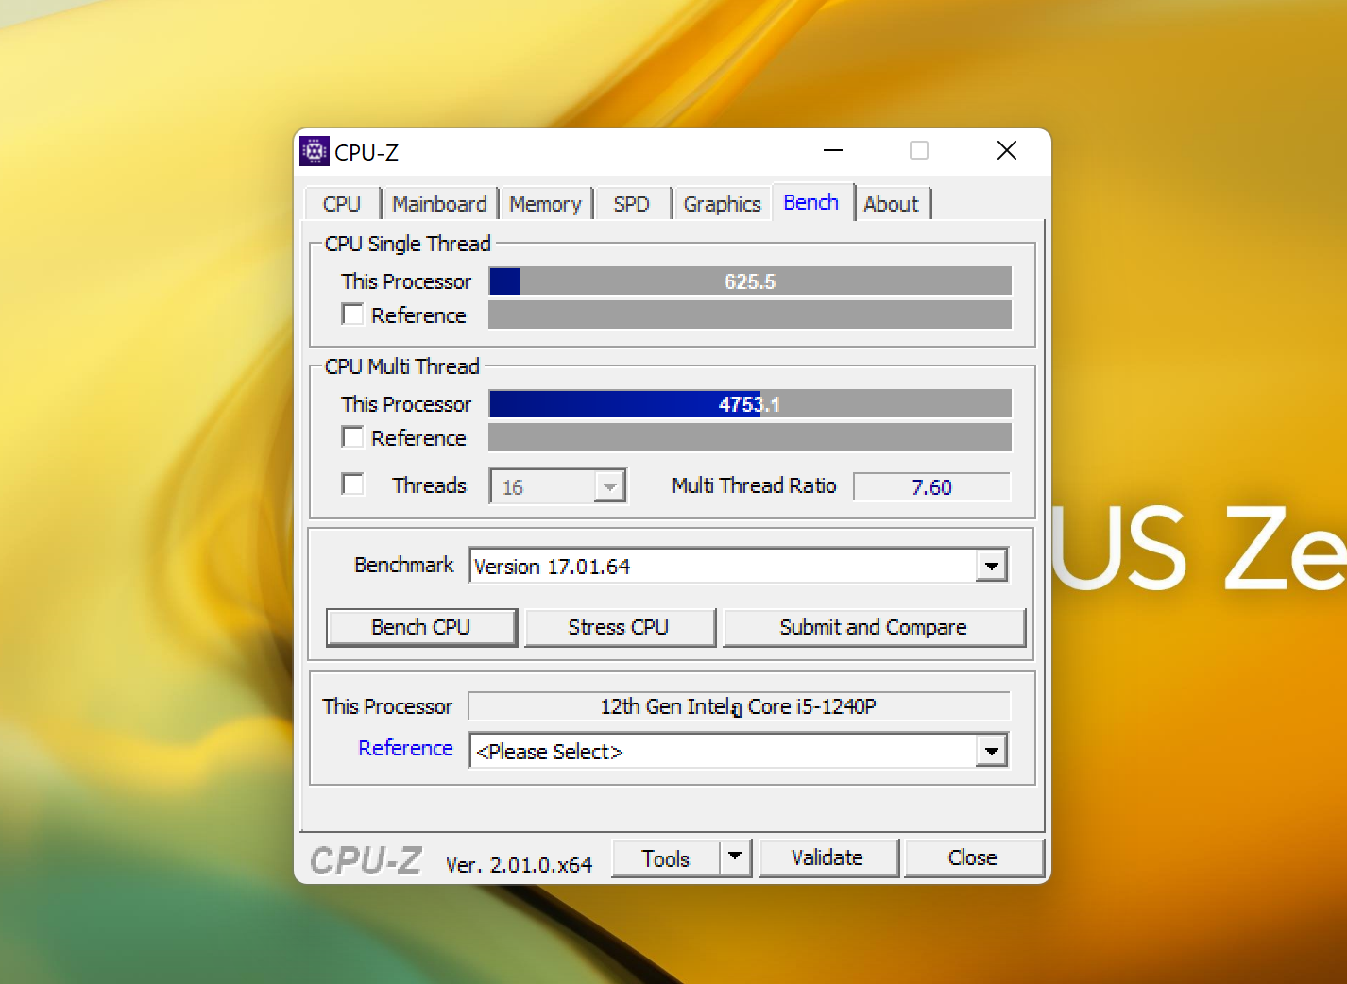Viewport: 1347px width, 984px height.
Task: Click the Ver. 2.01.0.x64 text
Action: click(519, 864)
